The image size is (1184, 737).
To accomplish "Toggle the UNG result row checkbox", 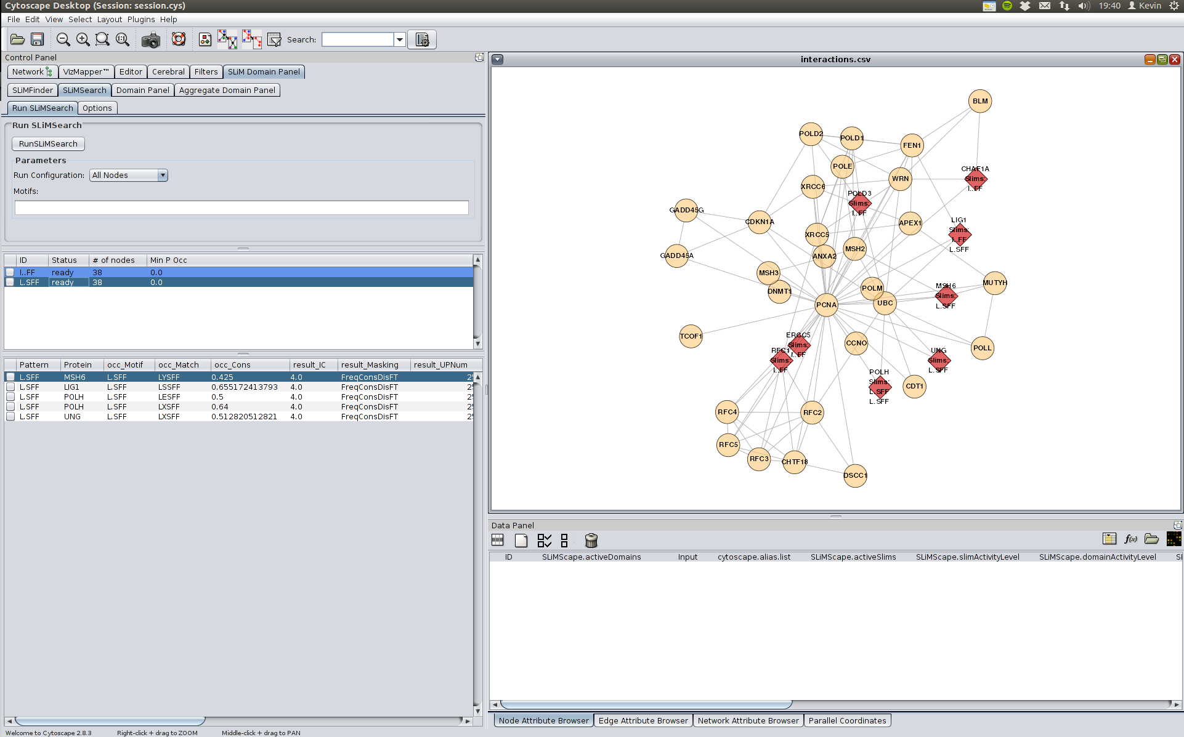I will (x=10, y=417).
